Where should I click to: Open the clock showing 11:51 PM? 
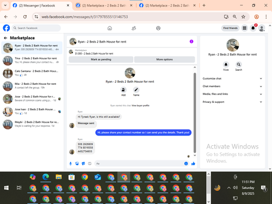[248, 188]
